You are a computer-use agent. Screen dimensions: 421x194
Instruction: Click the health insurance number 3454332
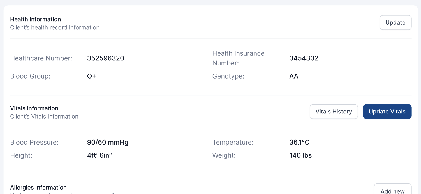click(304, 58)
